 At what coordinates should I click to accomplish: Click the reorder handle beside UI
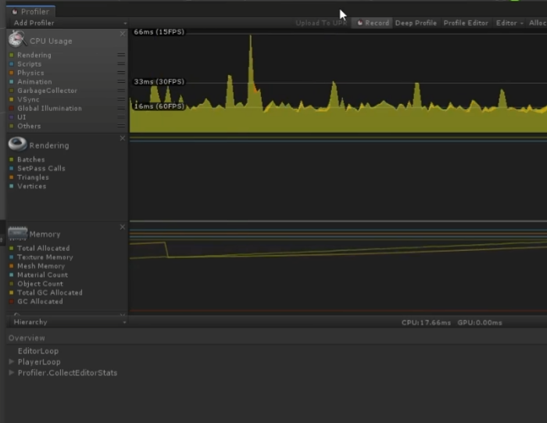click(x=121, y=117)
